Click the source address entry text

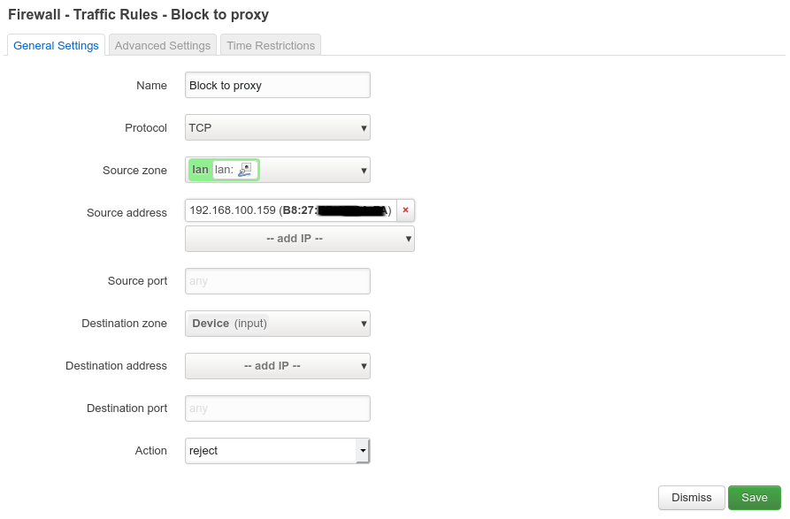(291, 210)
